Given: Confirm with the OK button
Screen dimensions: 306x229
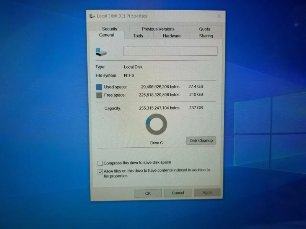Looking at the screenshot, I should pyautogui.click(x=148, y=193).
